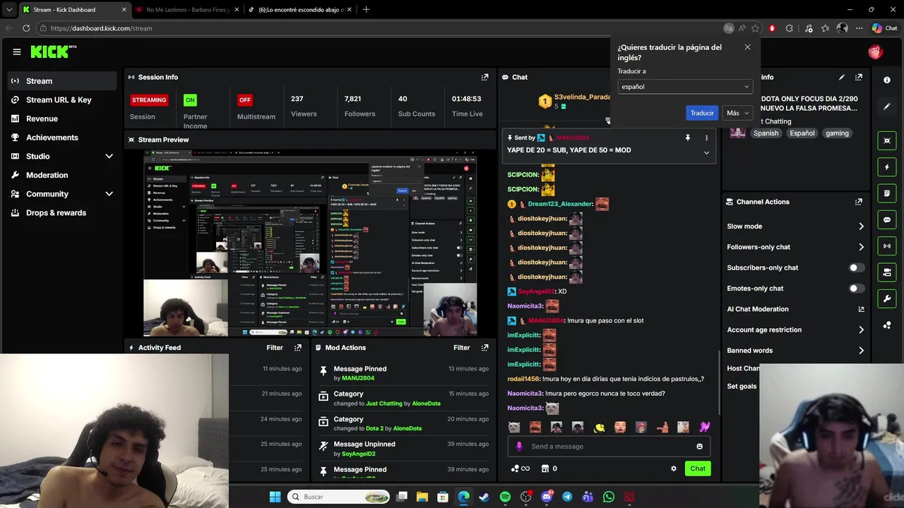Click the pin icon on the pinned message
This screenshot has height=508, width=904.
pyautogui.click(x=687, y=138)
